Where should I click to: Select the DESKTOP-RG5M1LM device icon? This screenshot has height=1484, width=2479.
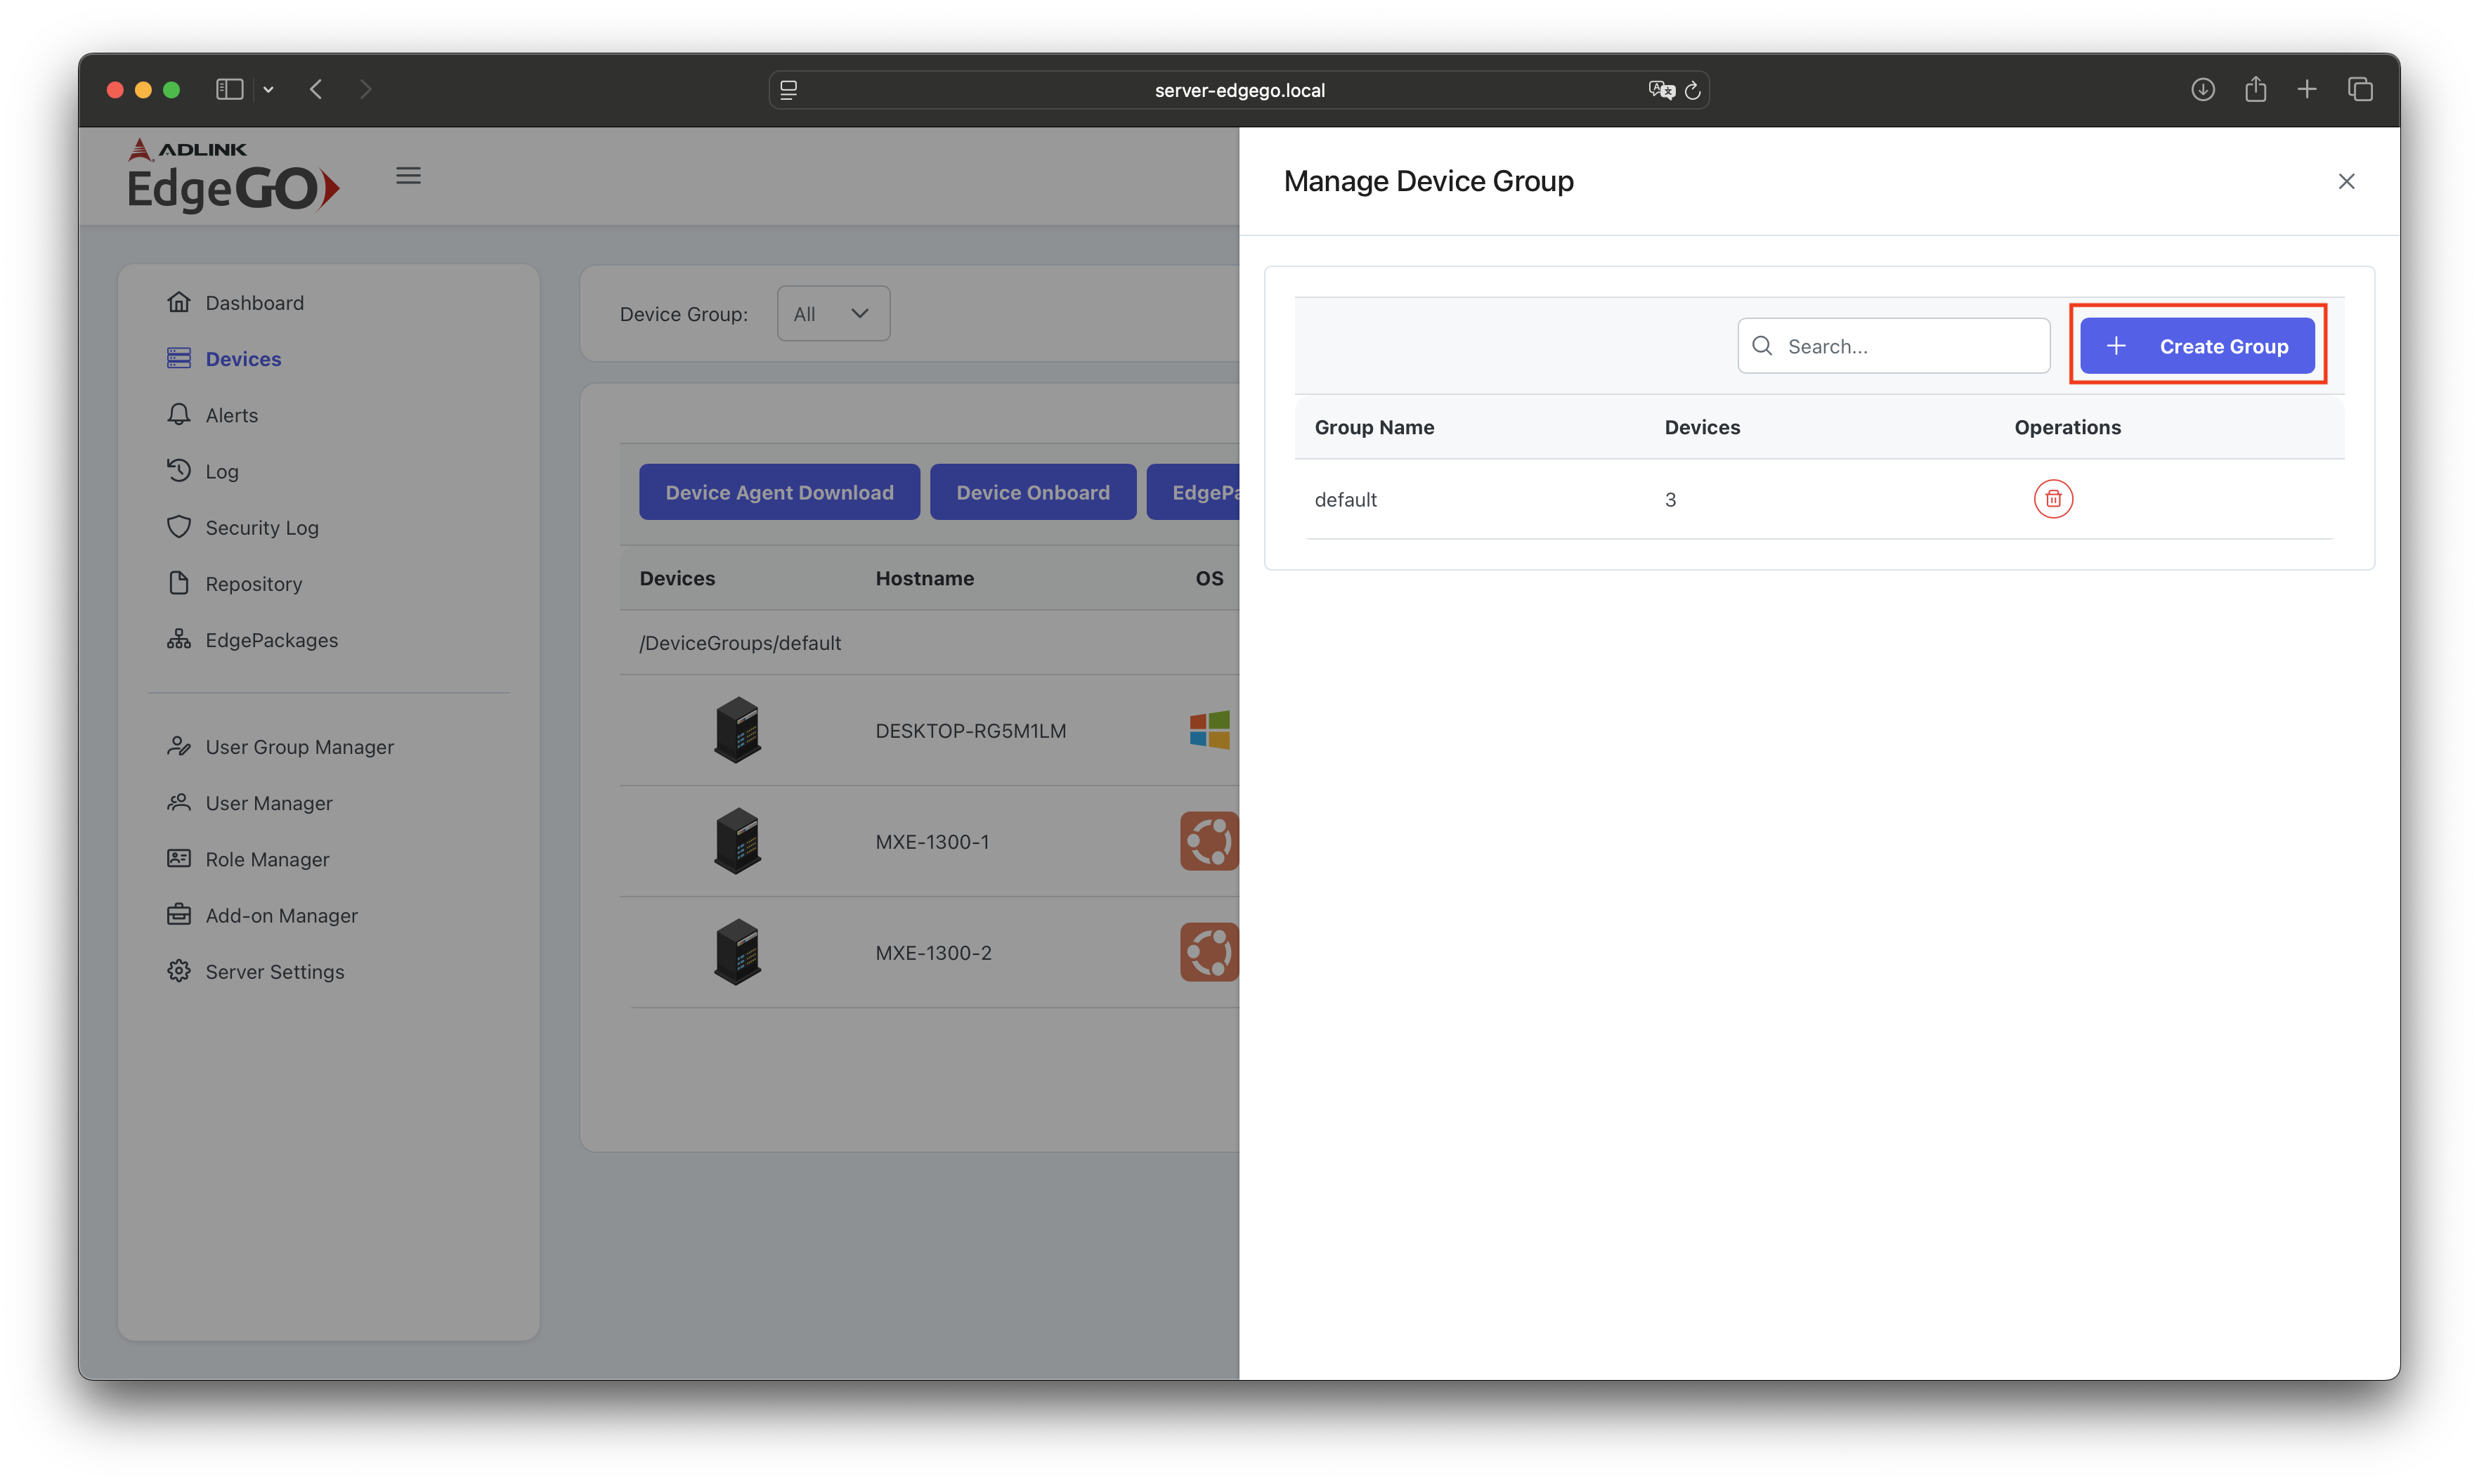coord(737,730)
